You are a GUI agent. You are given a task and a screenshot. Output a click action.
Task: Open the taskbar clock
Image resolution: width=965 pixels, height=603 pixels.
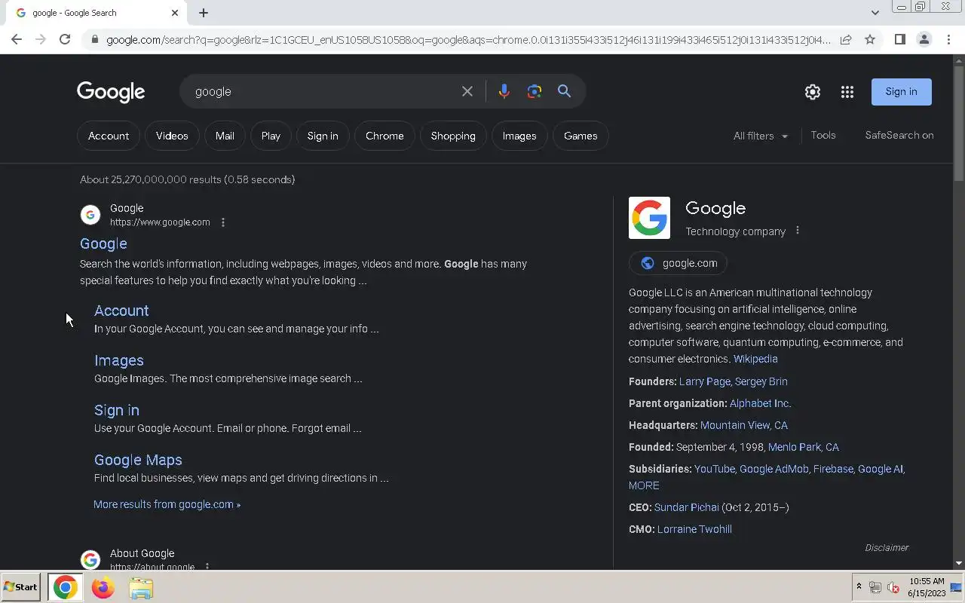927,587
